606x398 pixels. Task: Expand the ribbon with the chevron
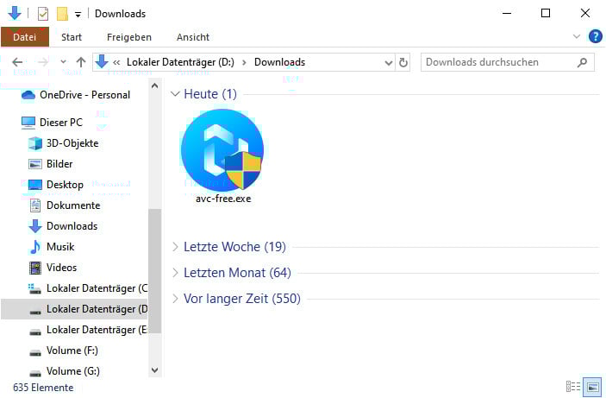[x=576, y=36]
